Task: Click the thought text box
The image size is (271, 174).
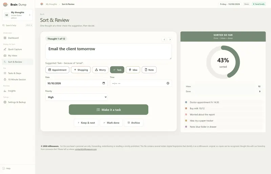Action: click(108, 52)
